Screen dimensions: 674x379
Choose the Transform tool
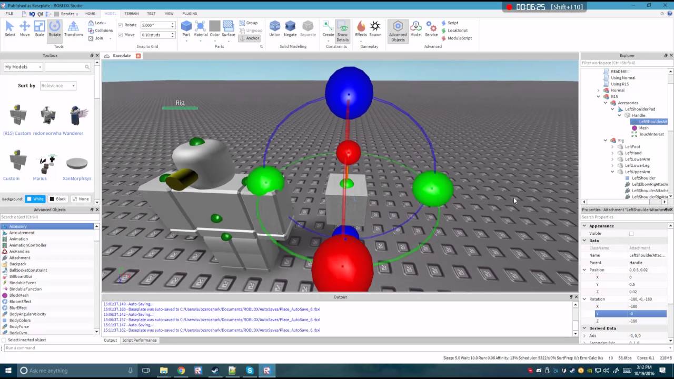(x=73, y=29)
